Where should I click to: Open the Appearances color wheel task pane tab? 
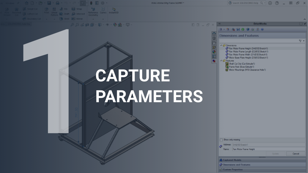pyautogui.click(x=214, y=52)
